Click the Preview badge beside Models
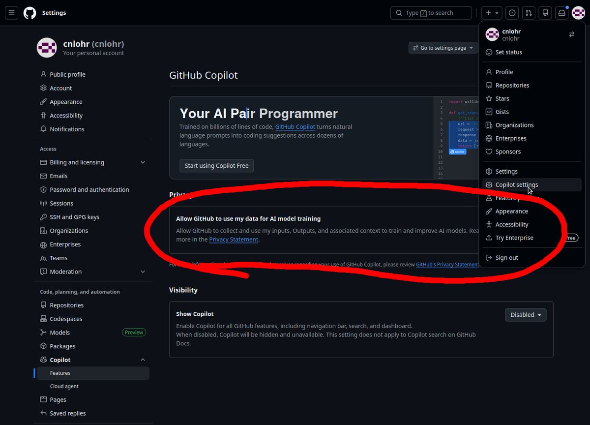The height and width of the screenshot is (425, 590). pos(134,333)
